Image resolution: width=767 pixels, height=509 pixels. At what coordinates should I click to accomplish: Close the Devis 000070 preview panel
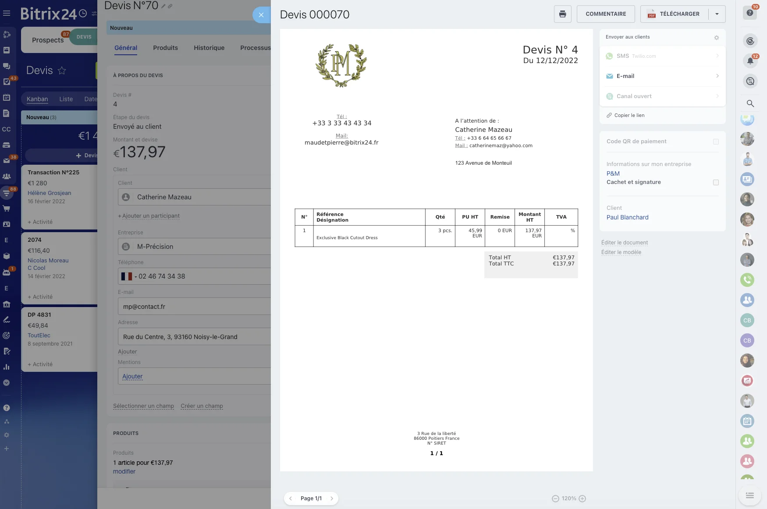(x=261, y=15)
